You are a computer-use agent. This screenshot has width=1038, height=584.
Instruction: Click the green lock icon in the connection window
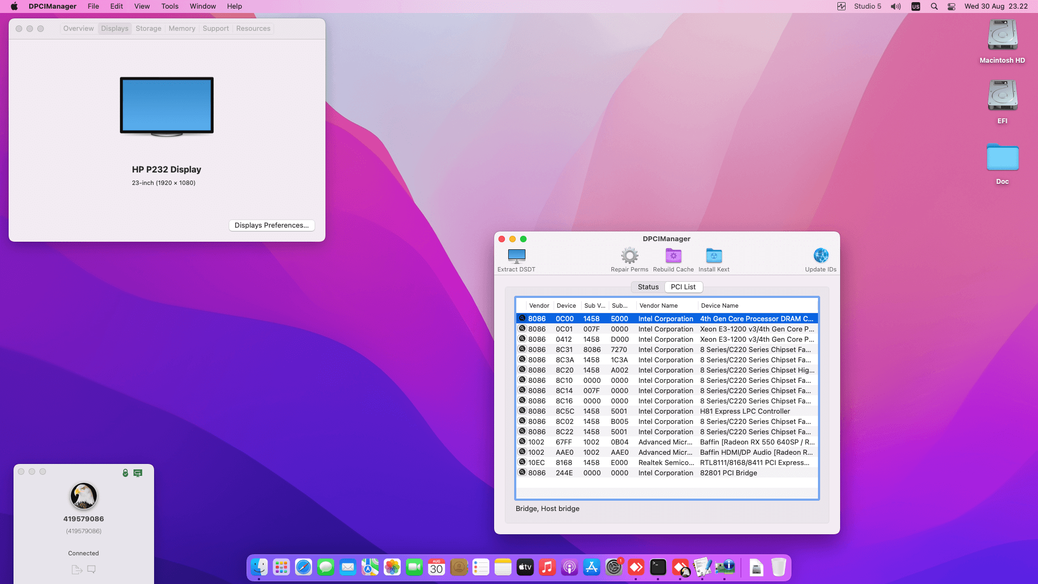tap(125, 473)
